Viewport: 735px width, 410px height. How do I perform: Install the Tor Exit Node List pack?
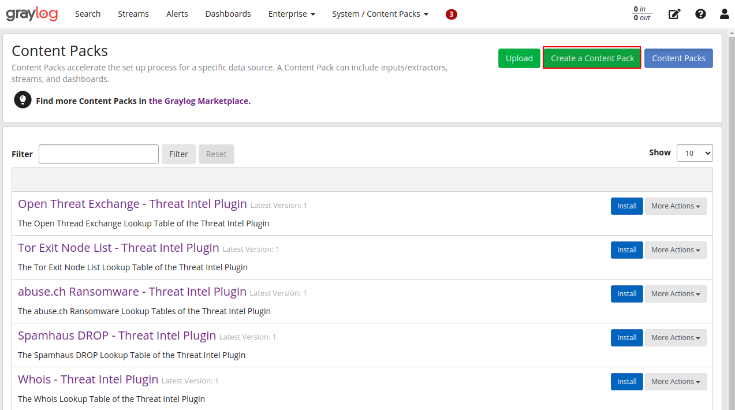pos(626,250)
